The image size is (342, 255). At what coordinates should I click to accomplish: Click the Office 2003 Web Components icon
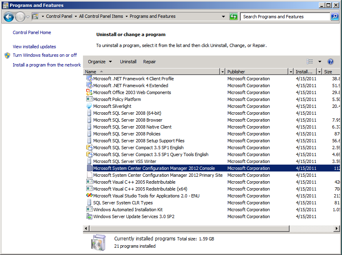click(x=89, y=92)
